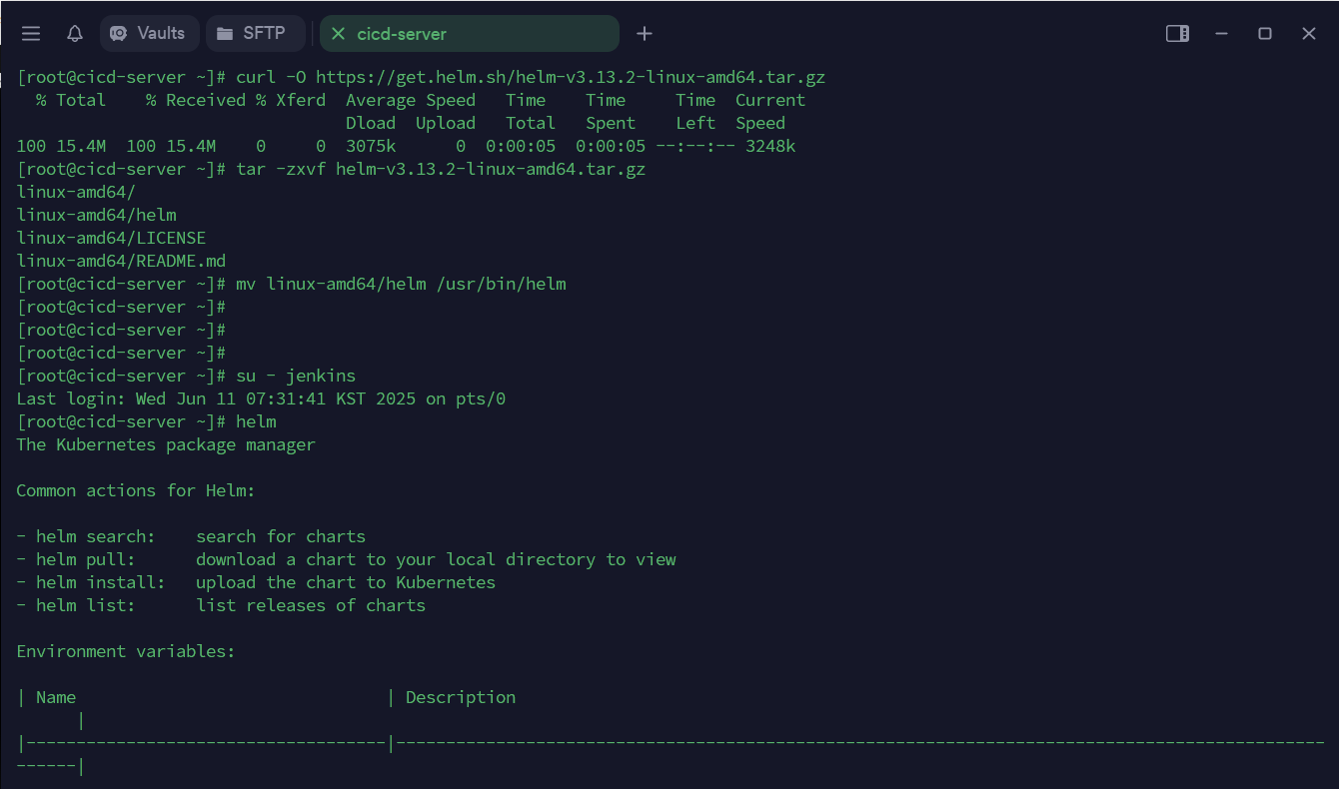
Task: Toggle the side panel layout icon
Action: click(x=1177, y=34)
